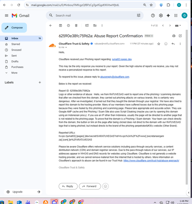192x204 pixels.
Task: Click the Reply button below message
Action: [x=68, y=186]
